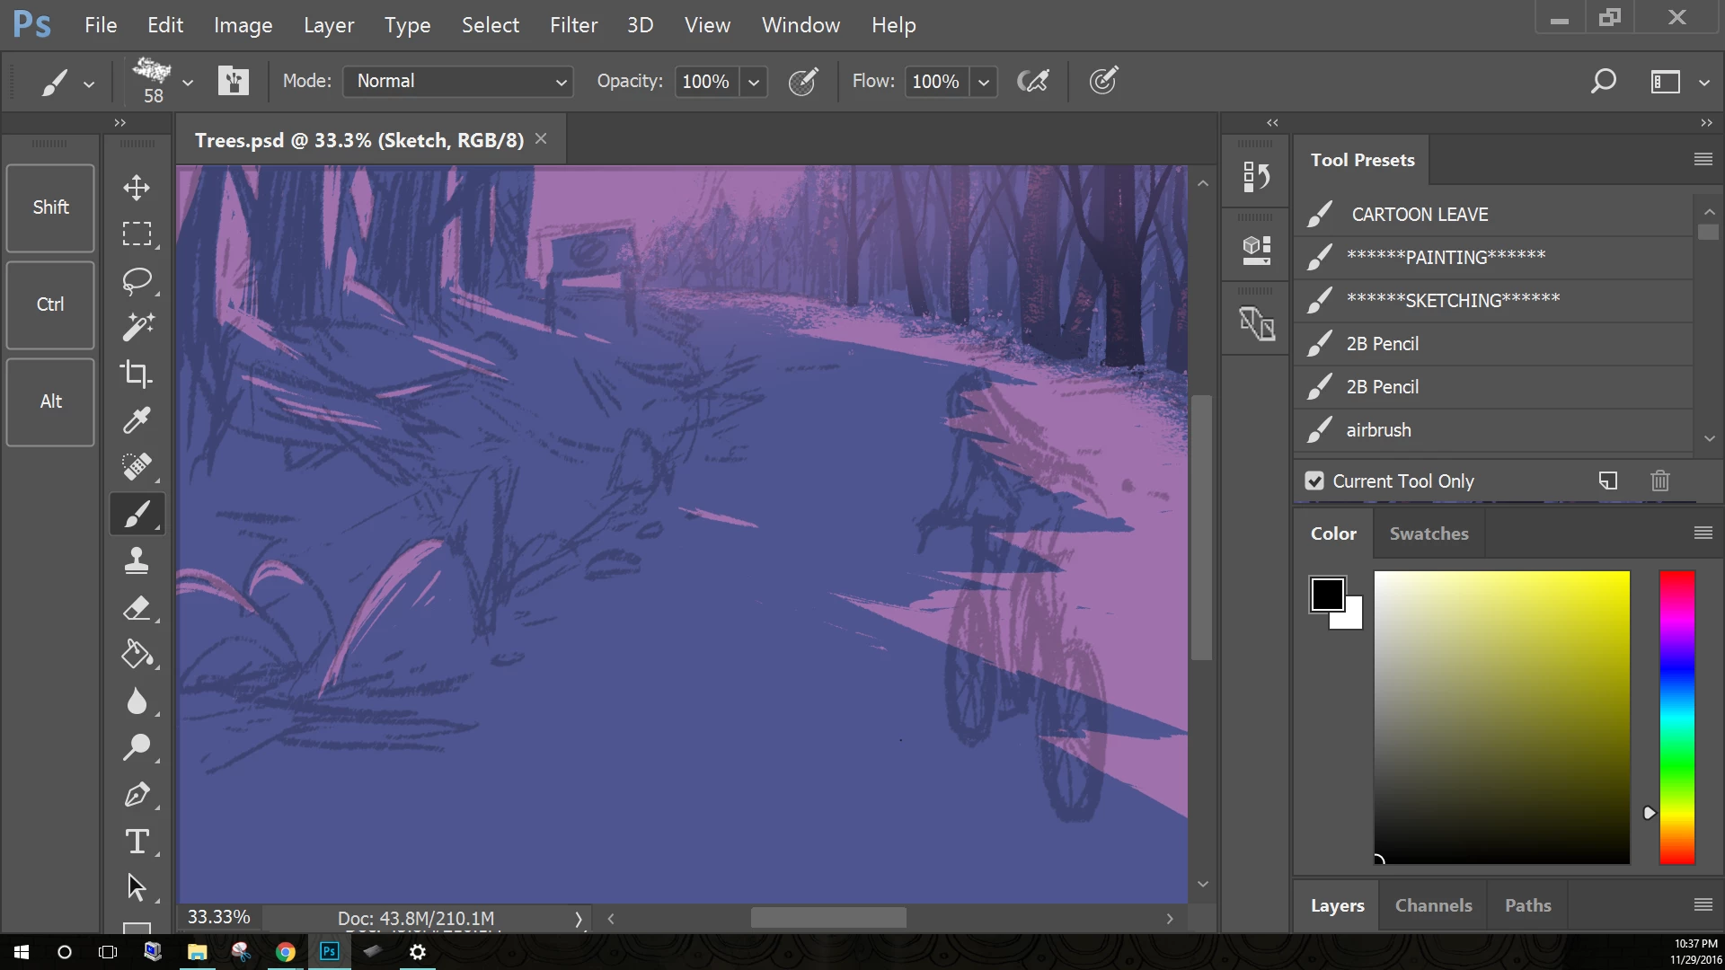1725x970 pixels.
Task: Open the Filter menu
Action: point(573,25)
